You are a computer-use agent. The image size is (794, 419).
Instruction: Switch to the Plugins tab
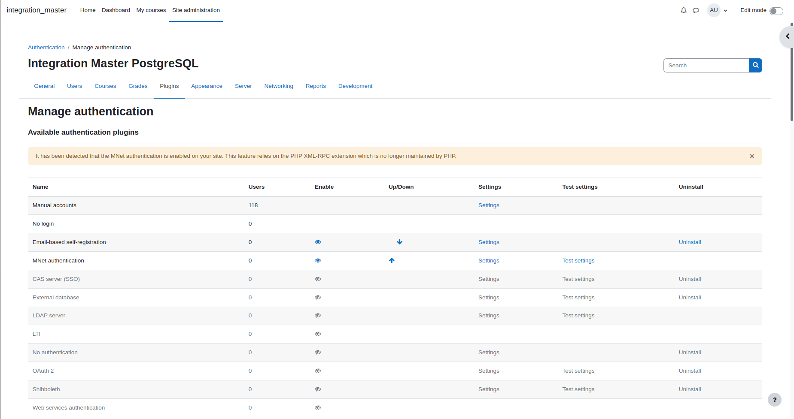pyautogui.click(x=169, y=86)
